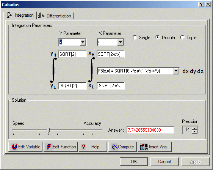
Task: Expand the X Parameter dropdown
Action: pyautogui.click(x=120, y=42)
